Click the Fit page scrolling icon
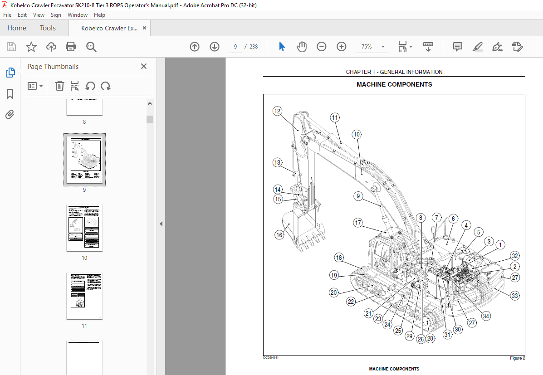The width and height of the screenshot is (543, 375). tap(402, 47)
